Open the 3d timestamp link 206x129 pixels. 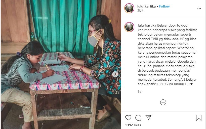coord(140,92)
